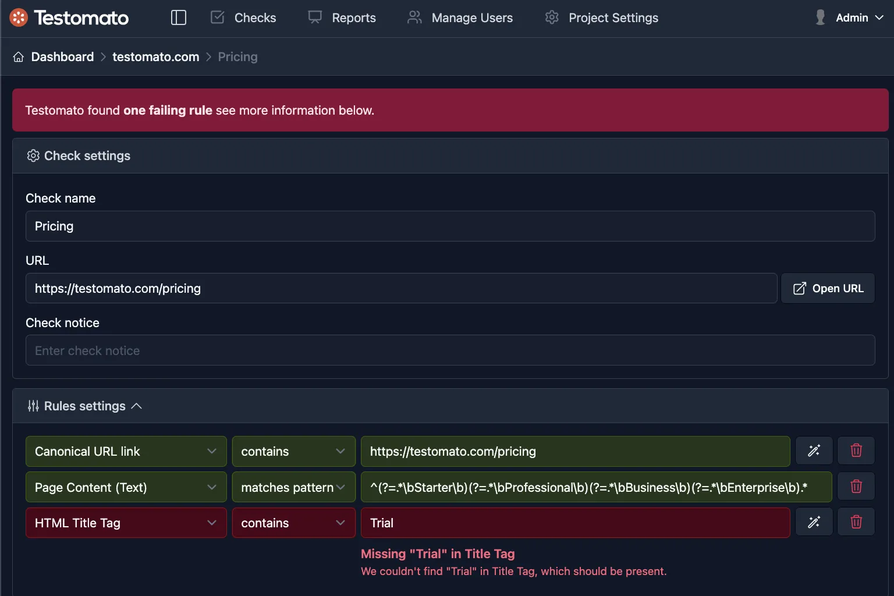Click the Open URL button
Viewport: 894px width, 596px height.
[828, 288]
